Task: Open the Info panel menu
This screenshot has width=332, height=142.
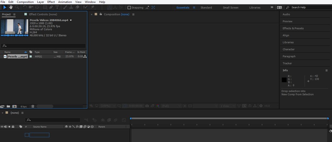Action: pos(327,70)
